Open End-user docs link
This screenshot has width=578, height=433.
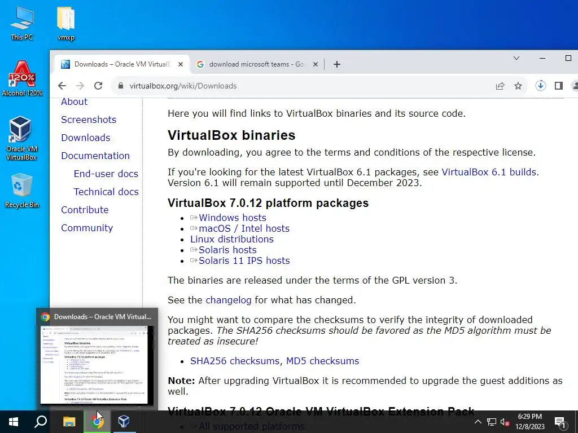(x=106, y=174)
